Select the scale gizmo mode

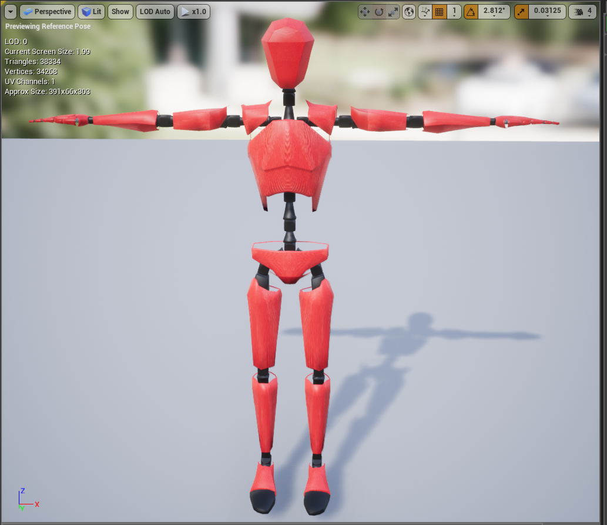pos(393,12)
